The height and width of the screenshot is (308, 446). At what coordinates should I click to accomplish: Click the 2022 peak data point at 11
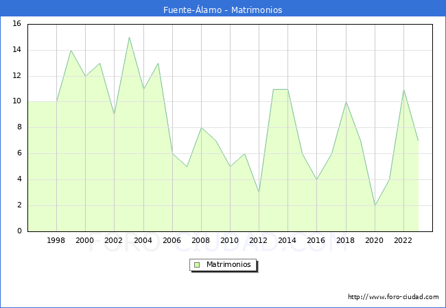403,89
